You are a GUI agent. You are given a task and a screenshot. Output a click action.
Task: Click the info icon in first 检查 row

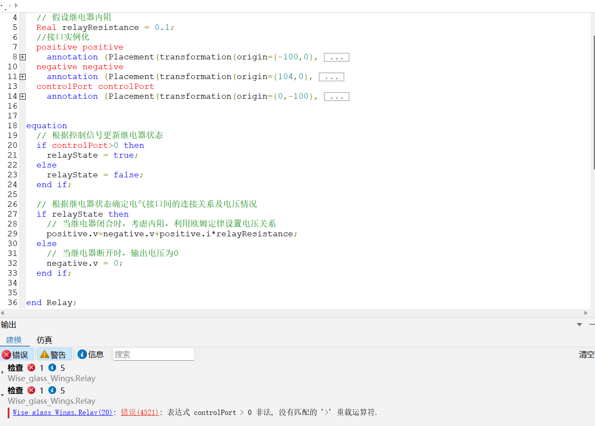pyautogui.click(x=52, y=367)
